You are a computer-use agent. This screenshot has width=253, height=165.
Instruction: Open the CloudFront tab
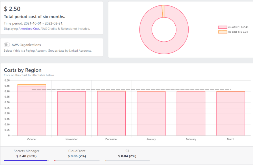tap(77, 154)
